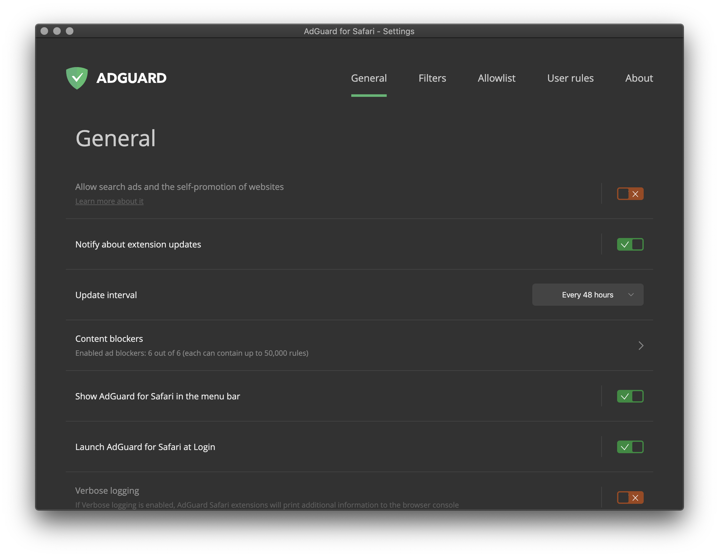Disable Notify about extension updates toggle
Image resolution: width=719 pixels, height=557 pixels.
(x=630, y=245)
